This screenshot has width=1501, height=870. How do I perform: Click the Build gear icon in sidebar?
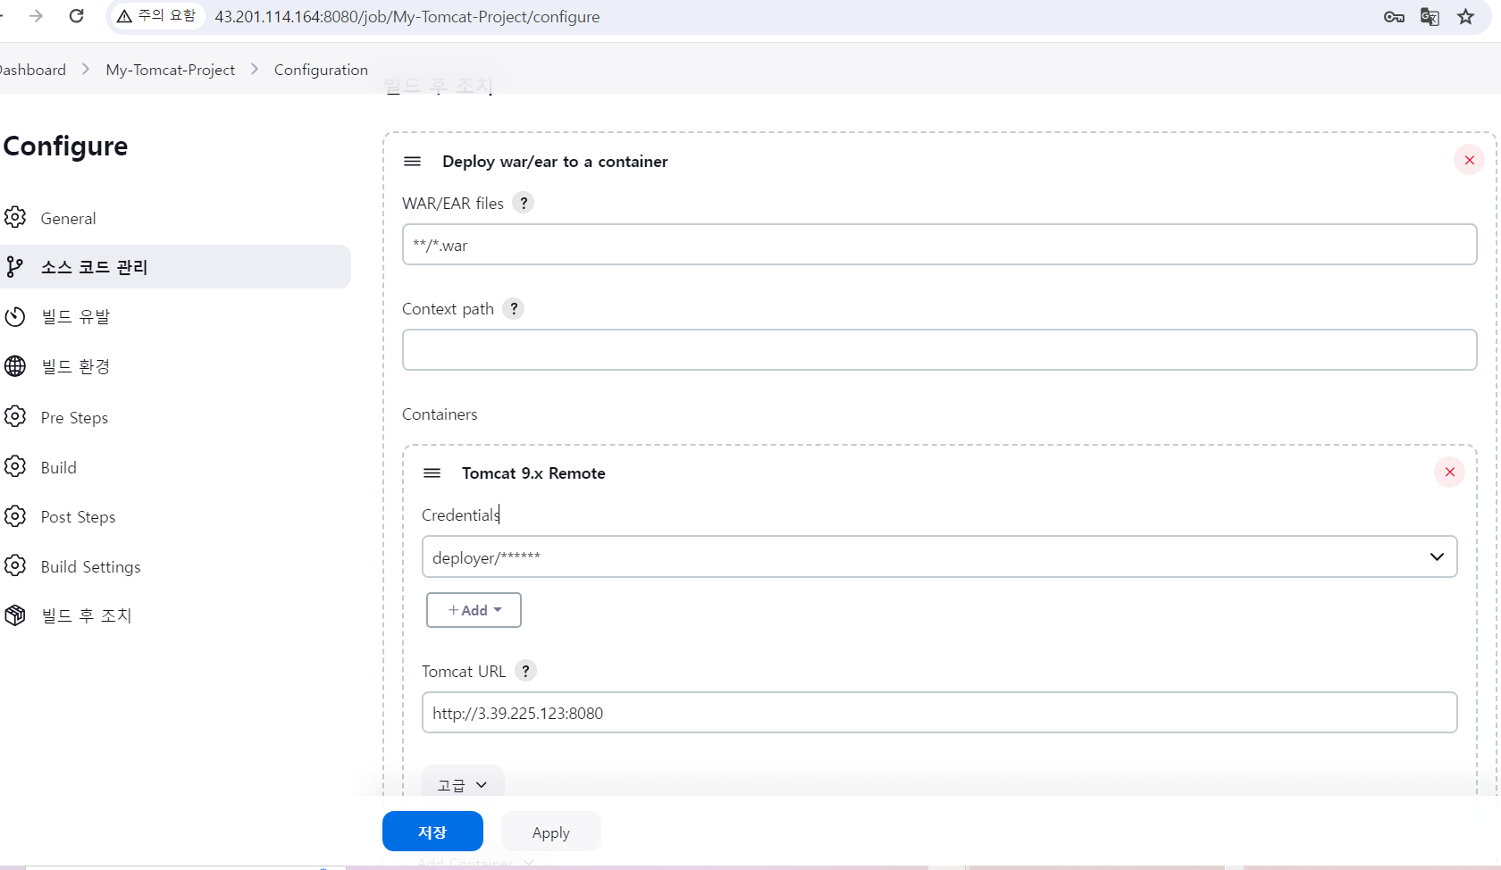click(x=15, y=466)
